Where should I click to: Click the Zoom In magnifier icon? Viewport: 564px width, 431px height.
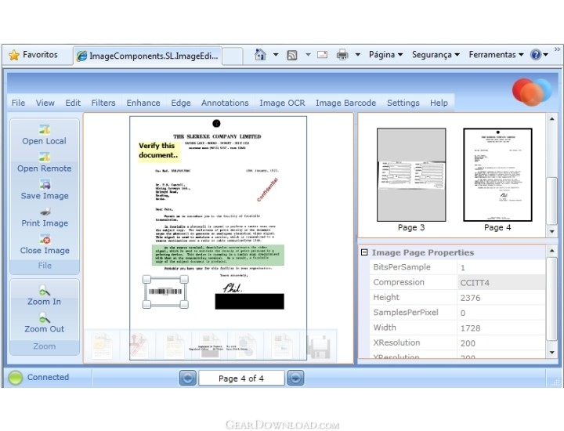(44, 290)
